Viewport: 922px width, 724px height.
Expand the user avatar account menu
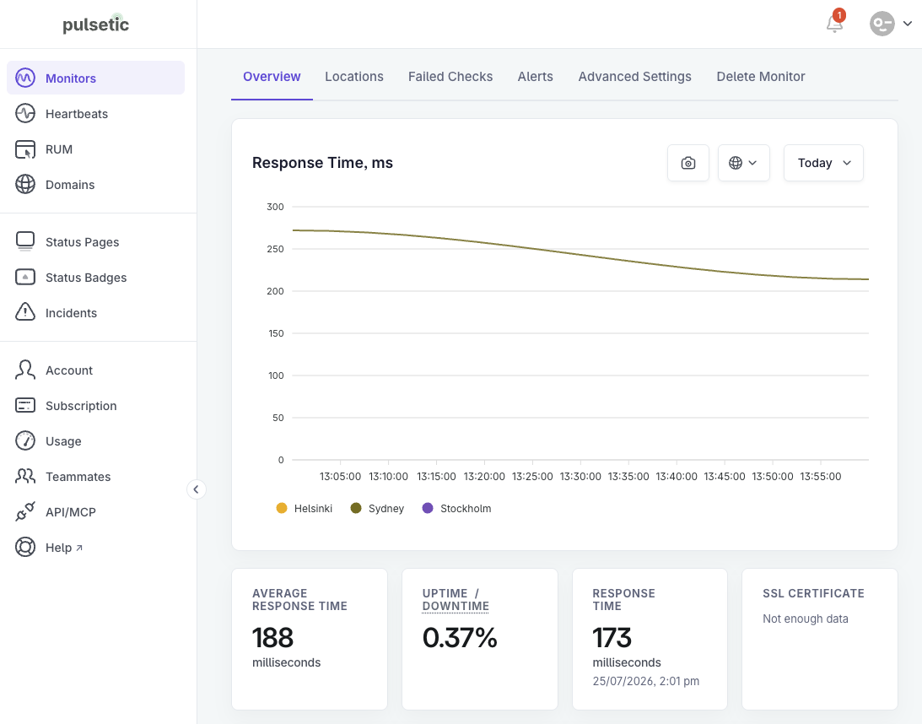pyautogui.click(x=891, y=24)
